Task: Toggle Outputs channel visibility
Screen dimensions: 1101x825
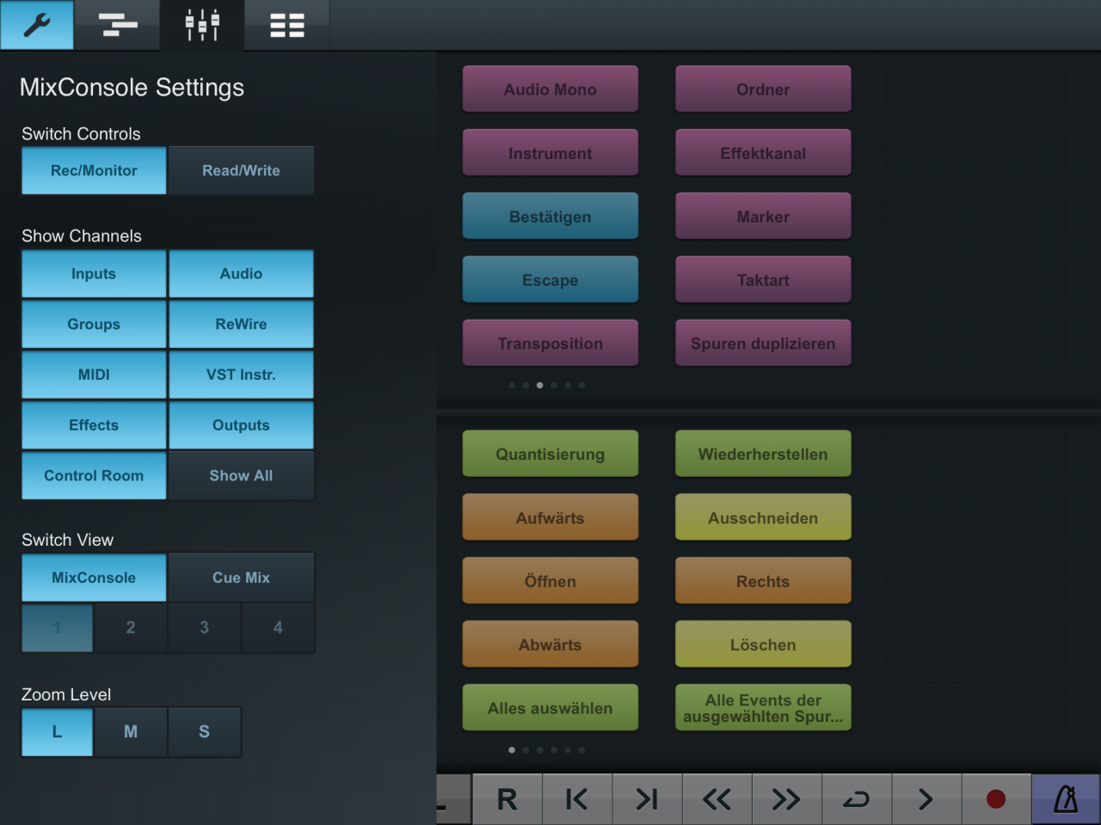Action: (x=241, y=425)
